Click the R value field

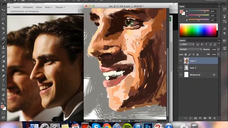coord(213,11)
